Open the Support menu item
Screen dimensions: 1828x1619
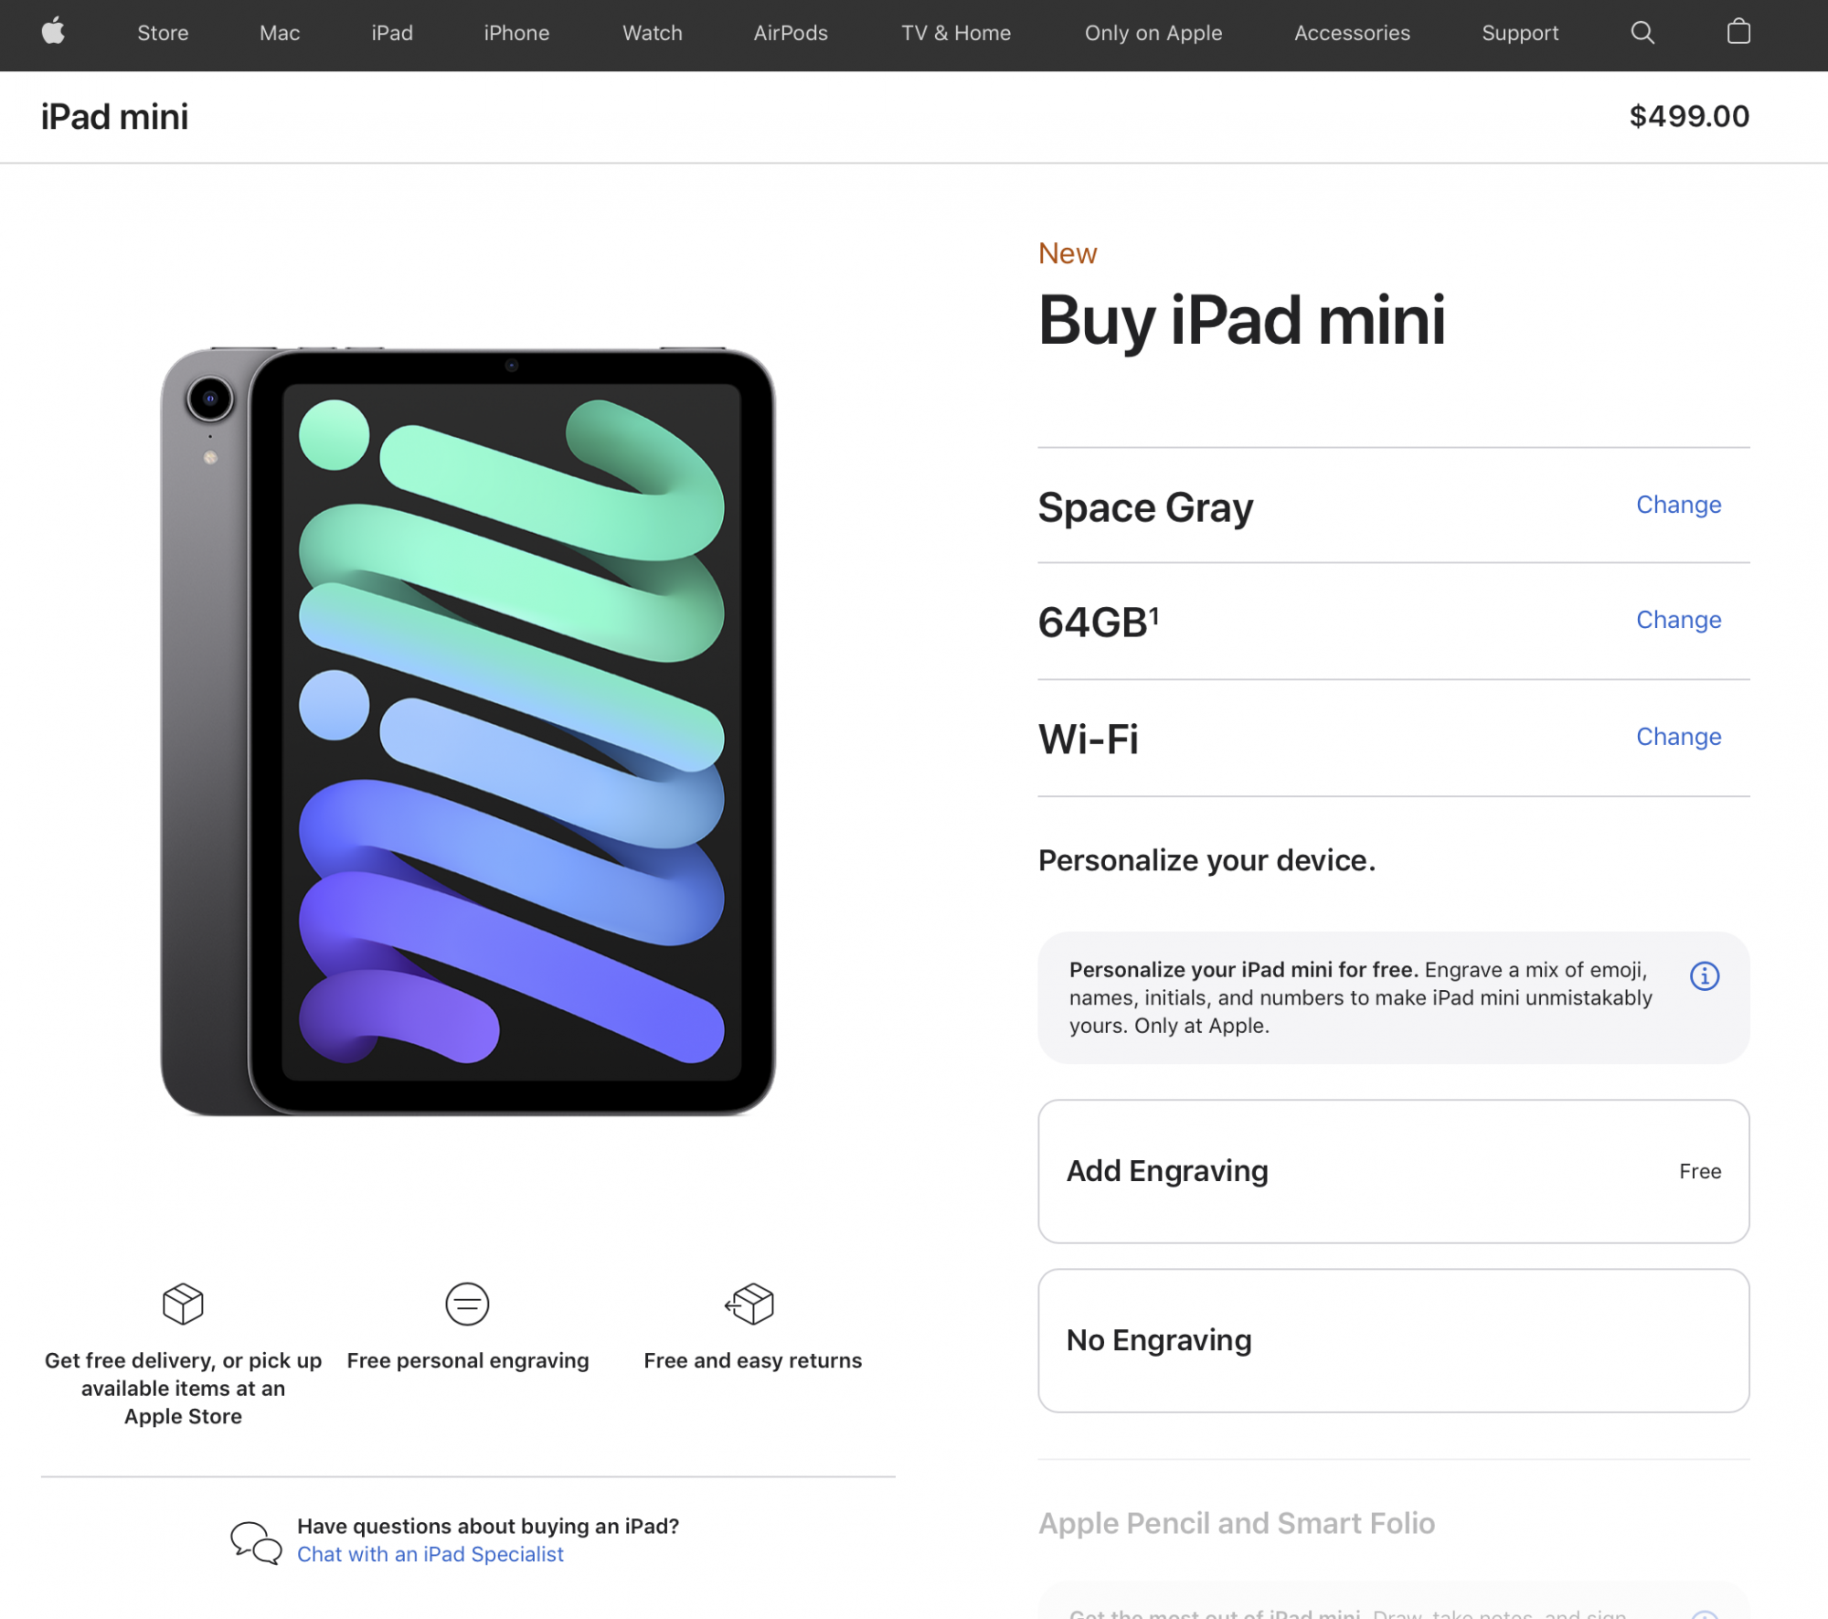click(x=1520, y=33)
